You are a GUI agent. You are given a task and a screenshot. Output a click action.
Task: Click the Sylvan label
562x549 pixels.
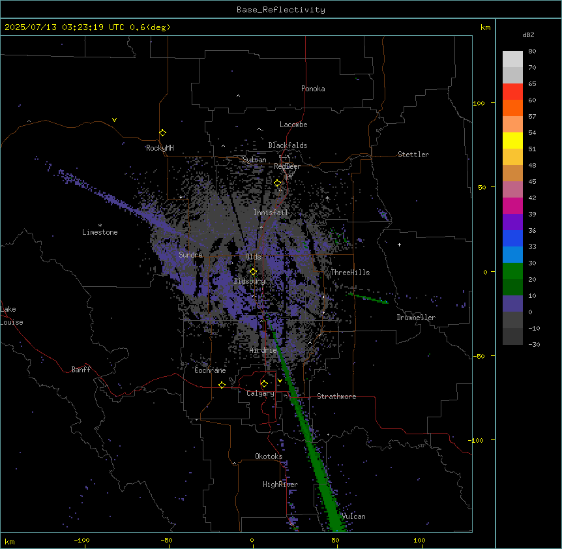click(254, 160)
